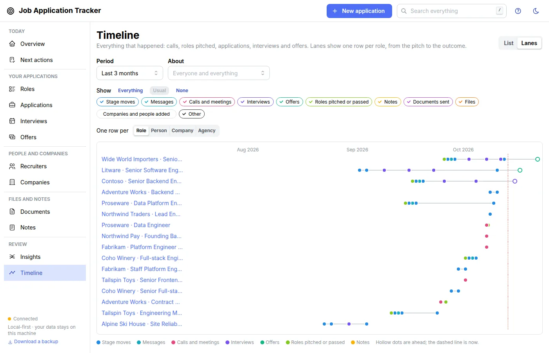Open the About dropdown Everyone and everything

pos(219,73)
